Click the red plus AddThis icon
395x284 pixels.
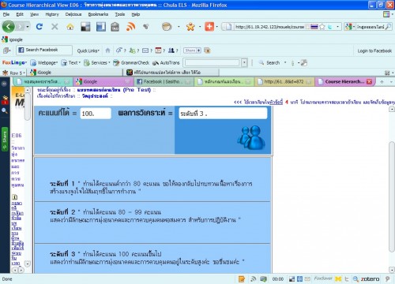(x=209, y=27)
